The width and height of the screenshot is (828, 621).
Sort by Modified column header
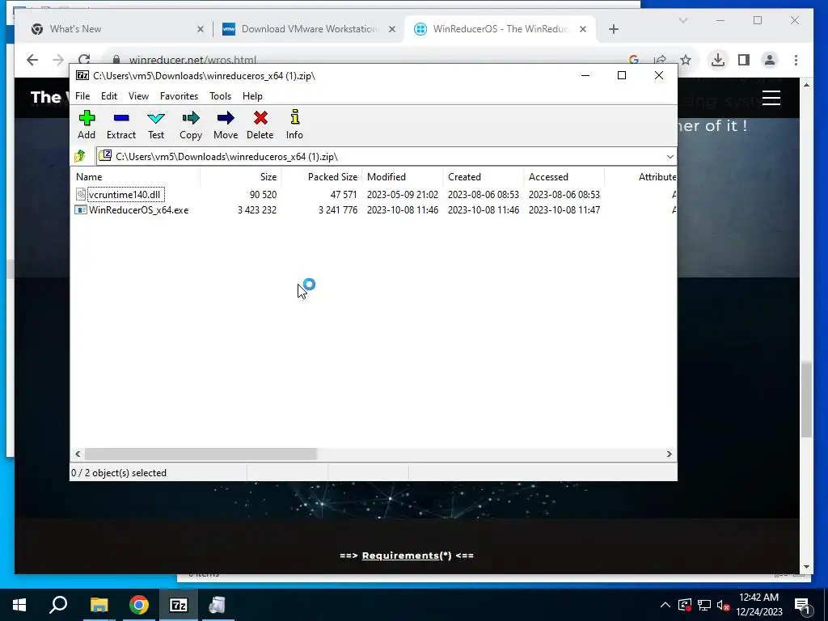point(403,177)
